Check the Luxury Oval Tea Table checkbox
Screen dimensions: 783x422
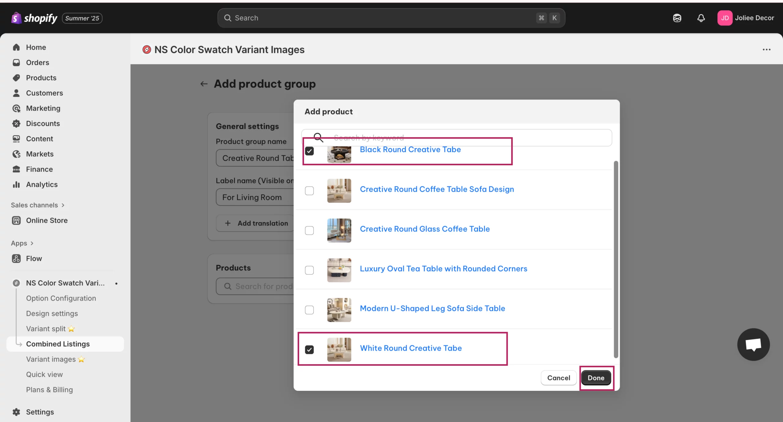[309, 270]
